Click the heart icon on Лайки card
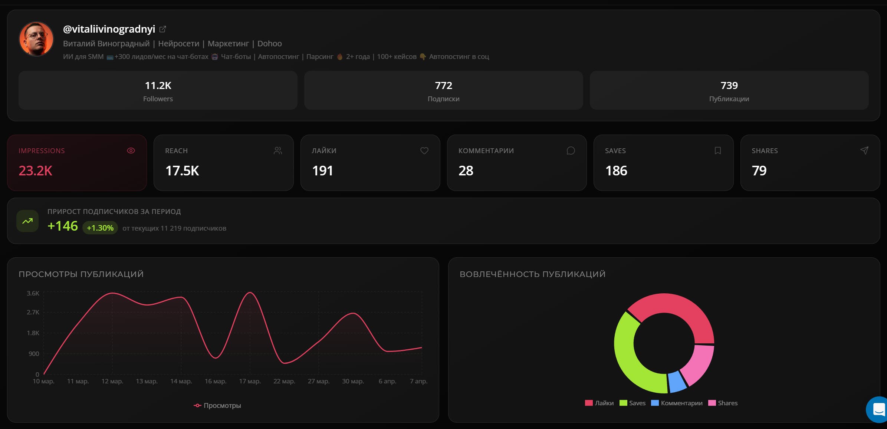This screenshot has width=887, height=429. click(x=424, y=151)
